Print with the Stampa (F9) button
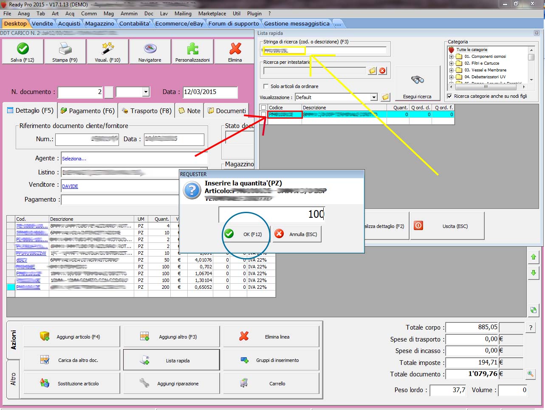The image size is (545, 410). click(65, 51)
